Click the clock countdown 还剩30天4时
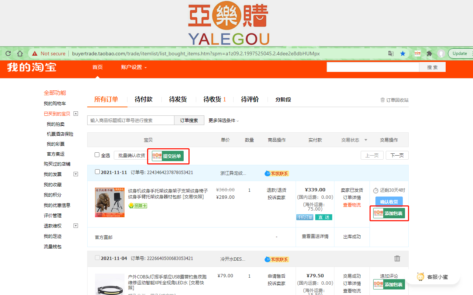 [389, 190]
